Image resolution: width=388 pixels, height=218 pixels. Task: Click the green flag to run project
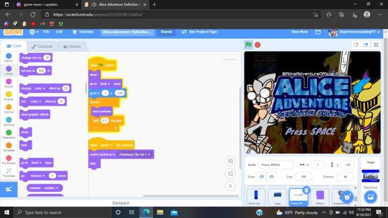pyautogui.click(x=248, y=45)
